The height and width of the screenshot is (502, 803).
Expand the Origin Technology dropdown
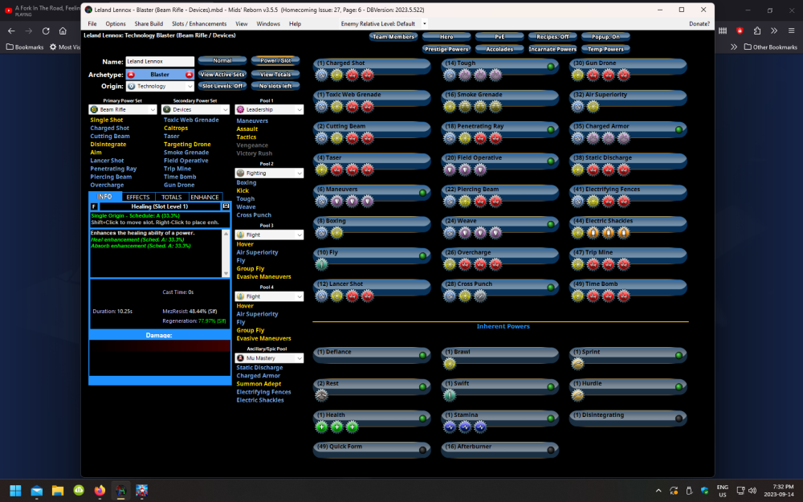coord(160,86)
